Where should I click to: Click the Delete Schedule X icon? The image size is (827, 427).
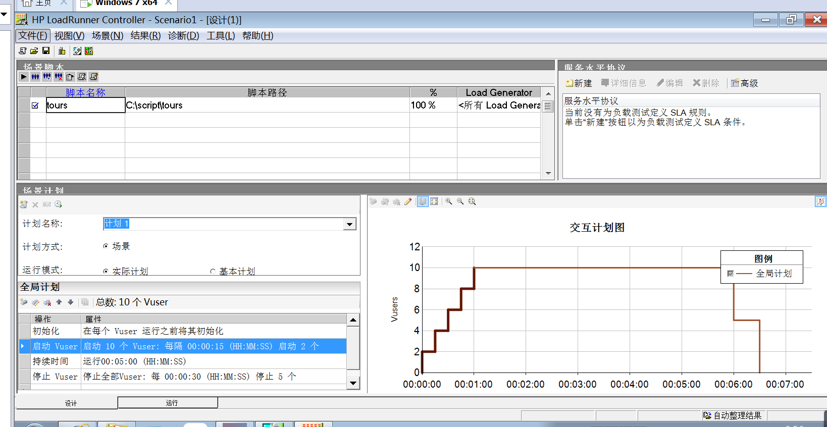coord(35,204)
